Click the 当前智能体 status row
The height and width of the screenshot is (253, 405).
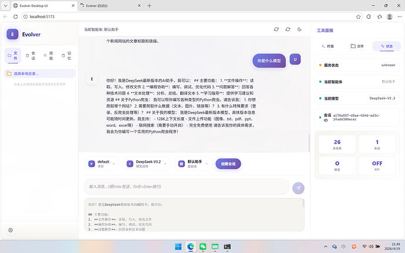[x=357, y=82]
